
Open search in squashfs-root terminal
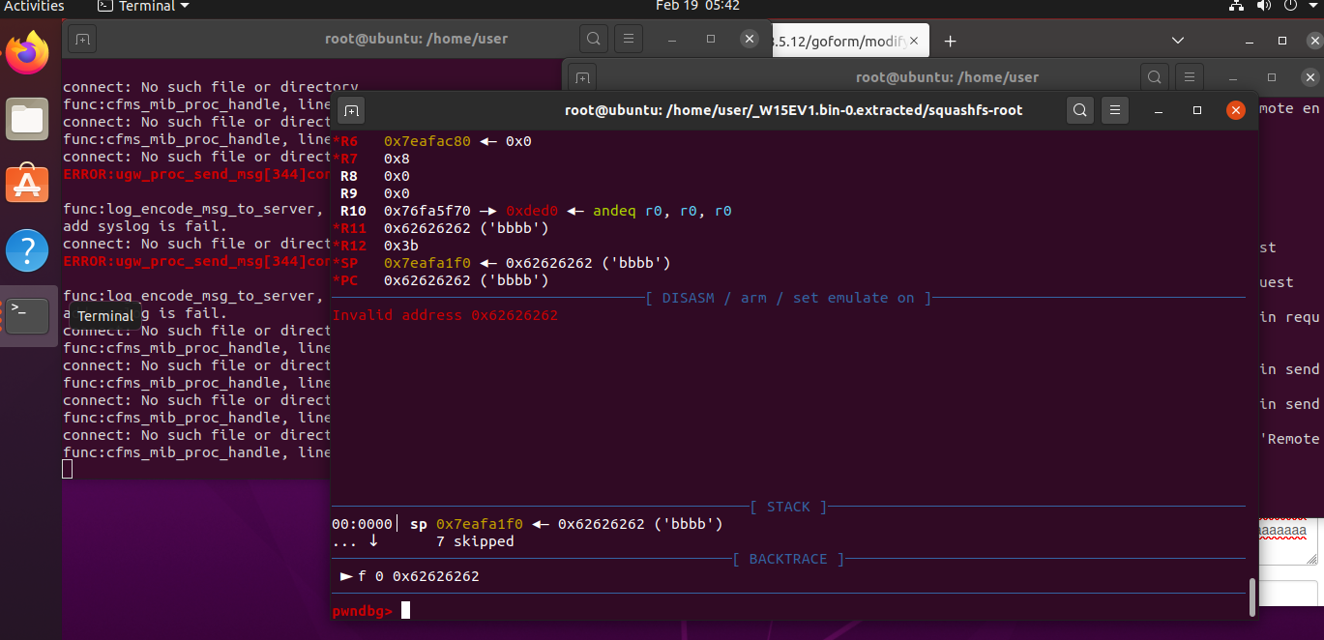click(x=1081, y=110)
